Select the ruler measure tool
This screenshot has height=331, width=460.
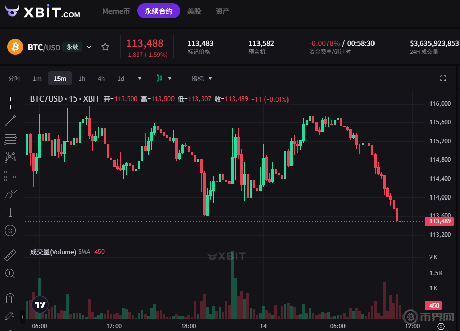tap(10, 255)
